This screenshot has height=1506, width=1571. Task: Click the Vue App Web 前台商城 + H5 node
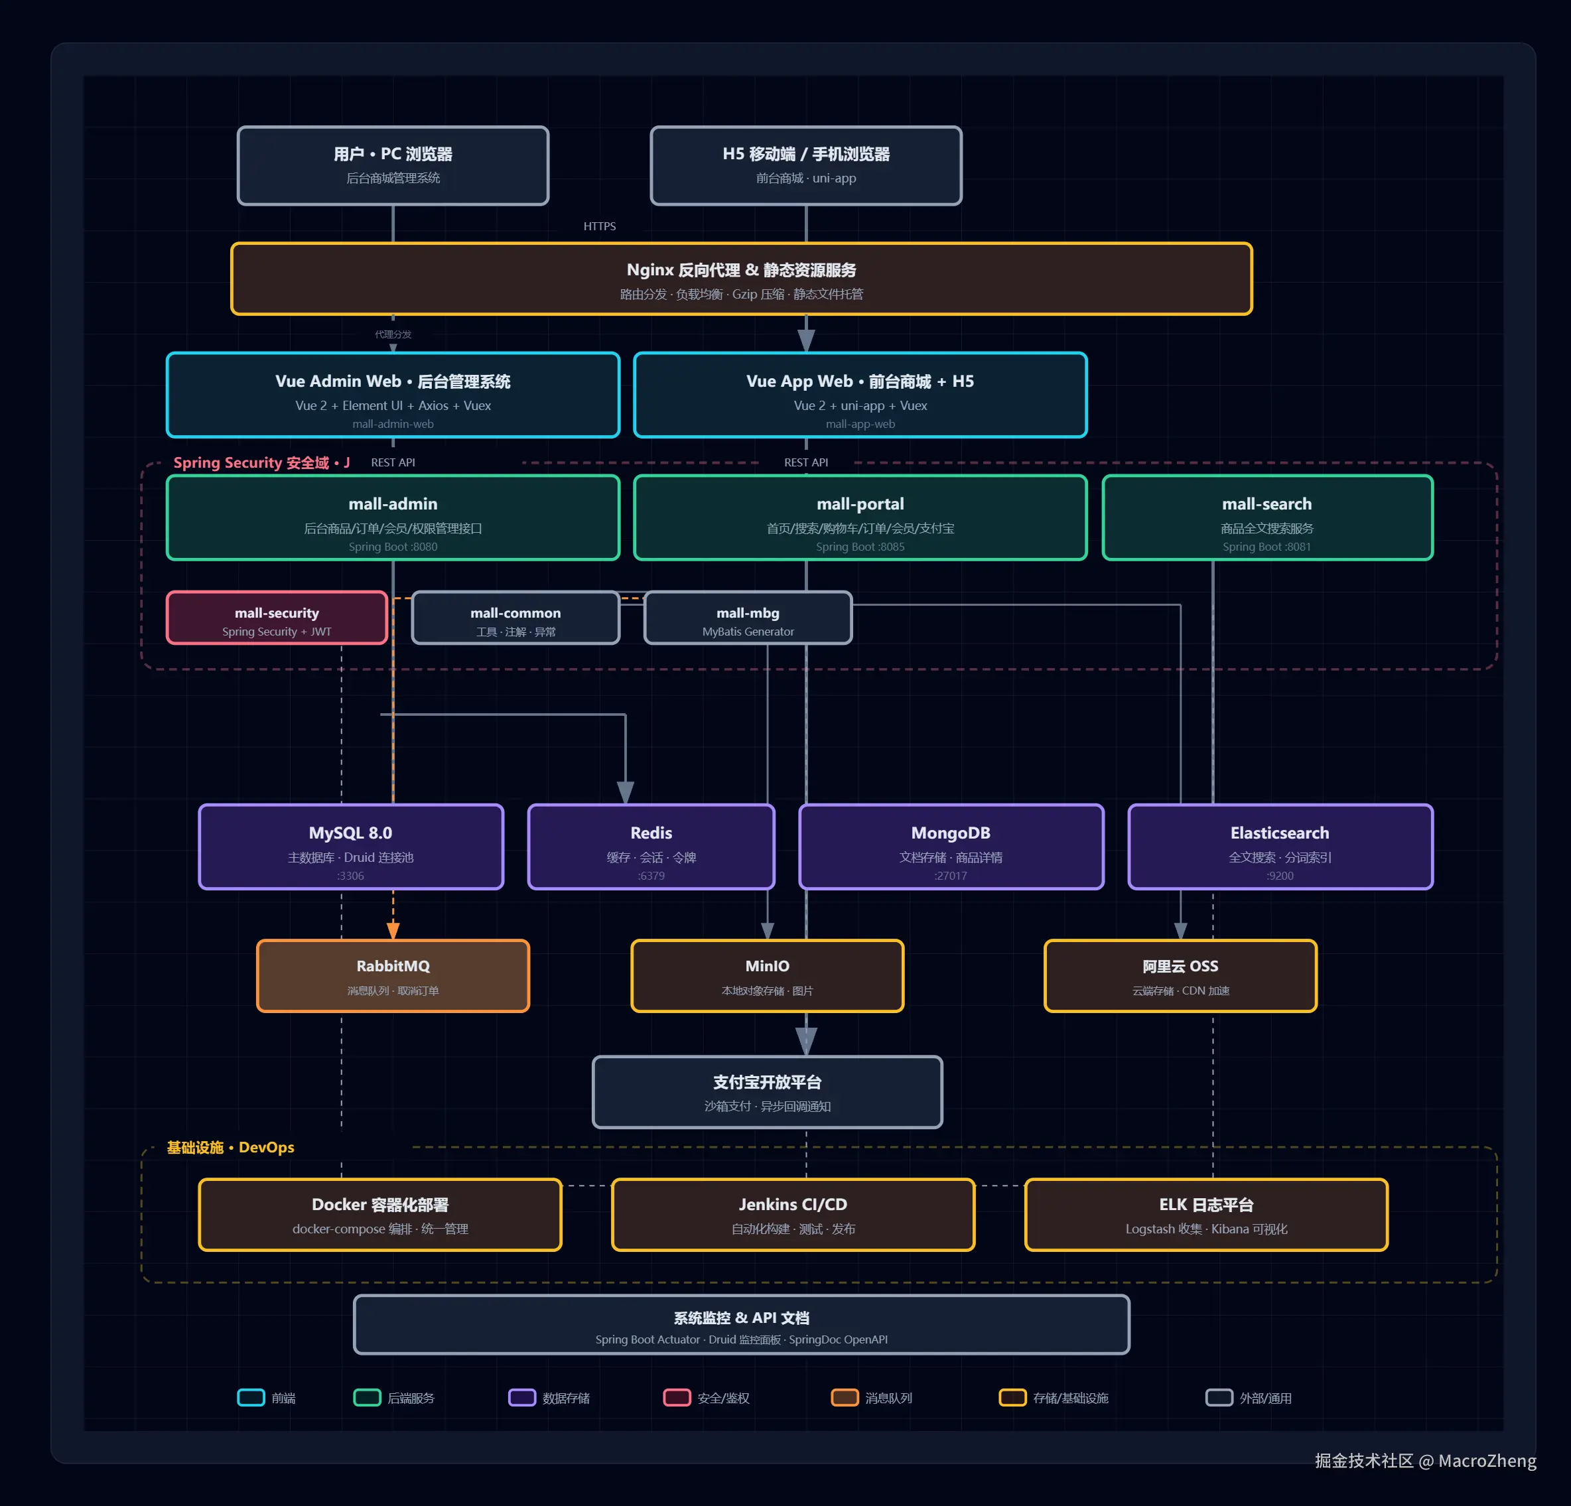pyautogui.click(x=860, y=395)
